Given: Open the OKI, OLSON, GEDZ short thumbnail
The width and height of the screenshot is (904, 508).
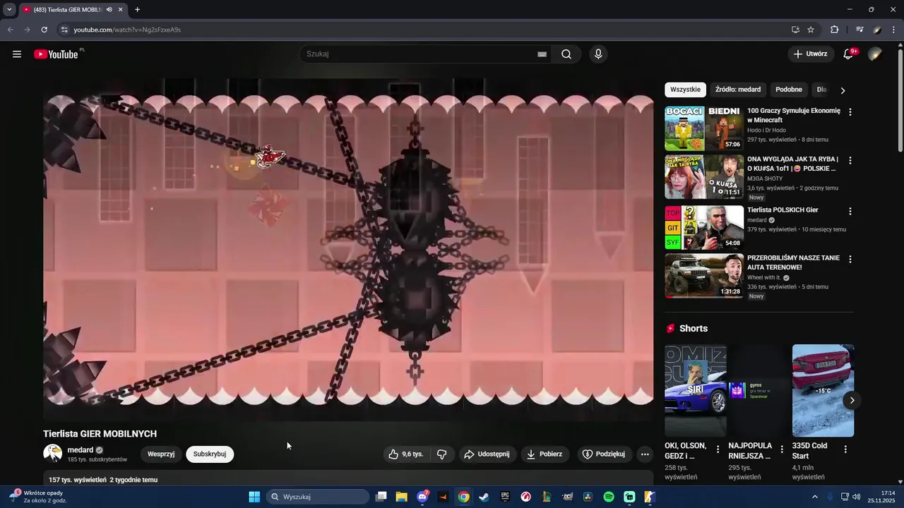Looking at the screenshot, I should coord(696,391).
